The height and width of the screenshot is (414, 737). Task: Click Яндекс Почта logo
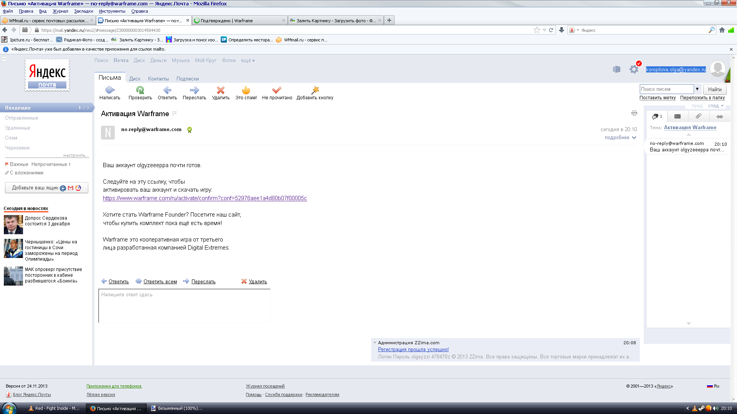pos(47,75)
